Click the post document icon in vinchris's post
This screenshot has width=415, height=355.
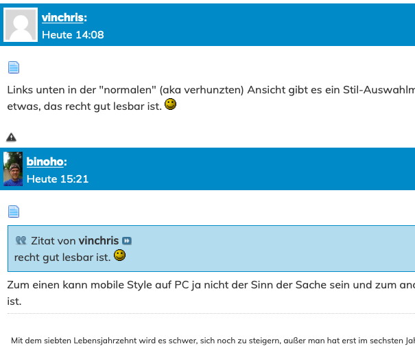pyautogui.click(x=14, y=67)
